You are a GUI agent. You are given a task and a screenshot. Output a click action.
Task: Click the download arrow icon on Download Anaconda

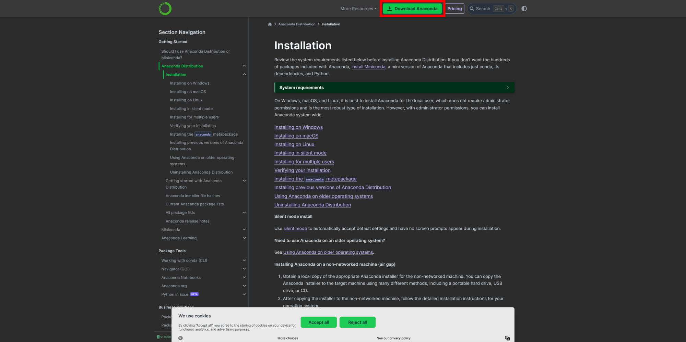tap(390, 9)
